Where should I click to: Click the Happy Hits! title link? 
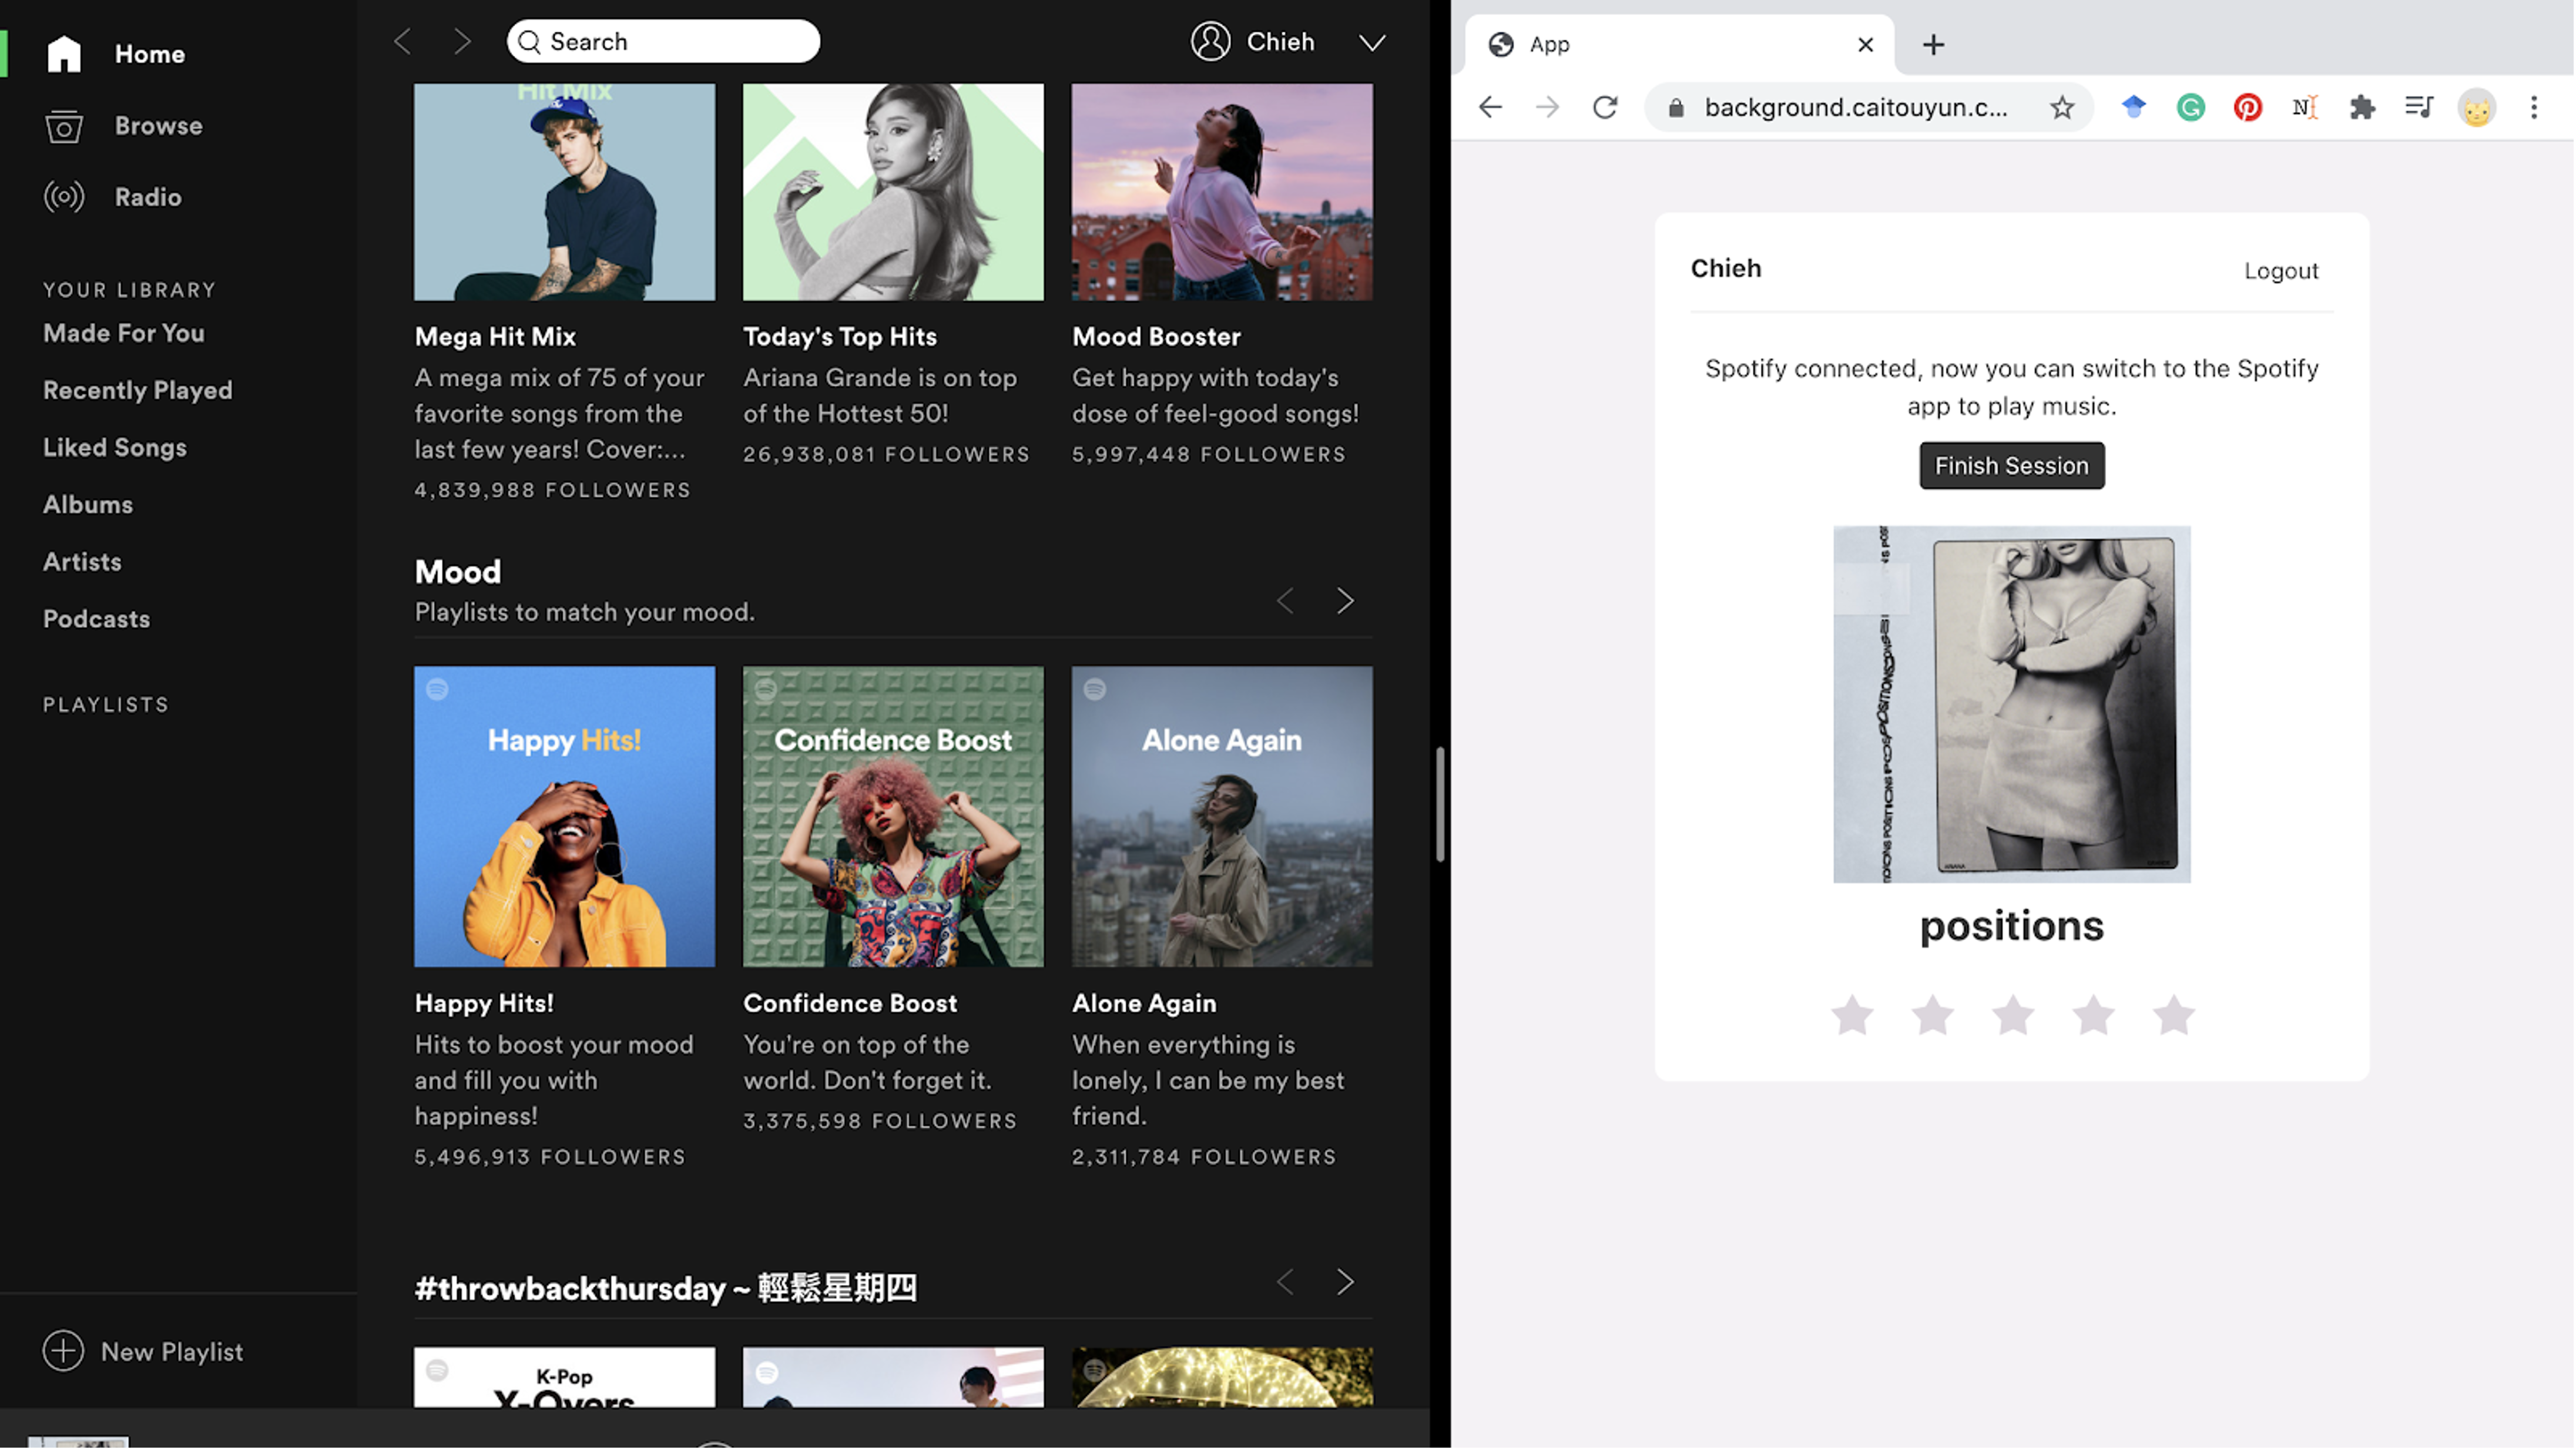point(484,1003)
